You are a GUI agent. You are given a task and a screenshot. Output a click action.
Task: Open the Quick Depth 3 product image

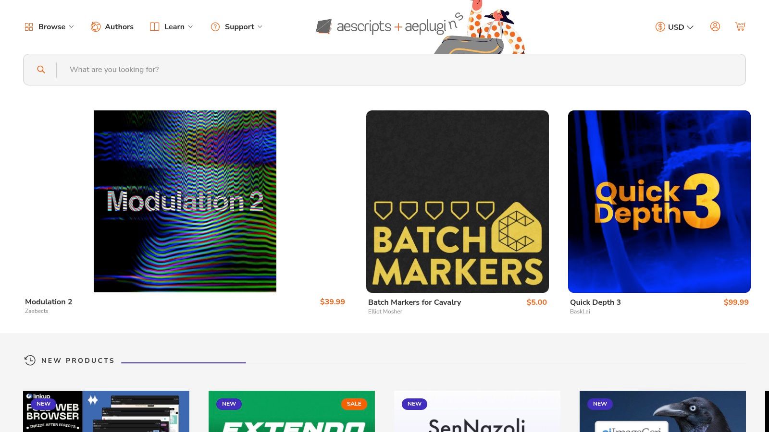(x=659, y=202)
